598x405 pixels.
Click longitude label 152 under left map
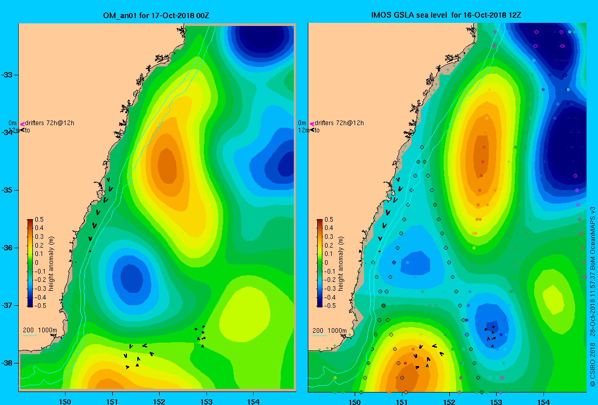[159, 401]
